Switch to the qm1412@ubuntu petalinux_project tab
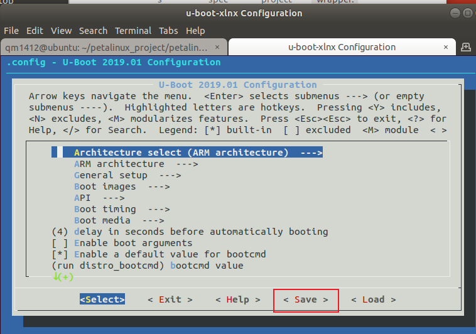Viewport: 476px width, 334px height. (x=114, y=47)
